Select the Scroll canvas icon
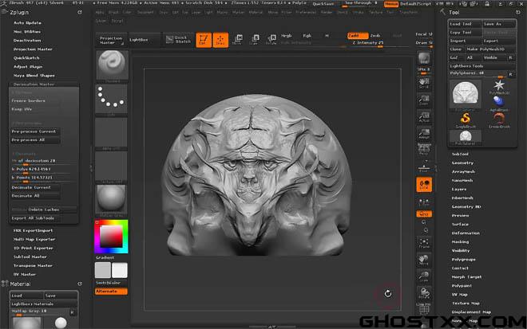The image size is (527, 329). click(424, 83)
